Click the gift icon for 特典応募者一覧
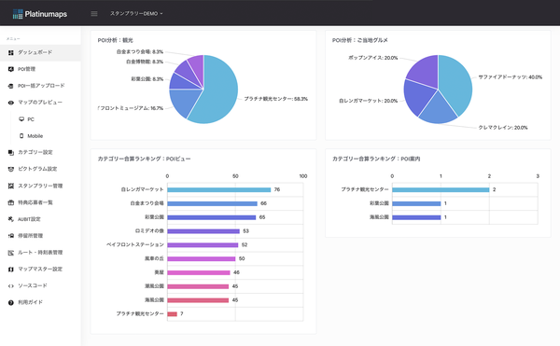The height and width of the screenshot is (346, 560). click(x=10, y=202)
